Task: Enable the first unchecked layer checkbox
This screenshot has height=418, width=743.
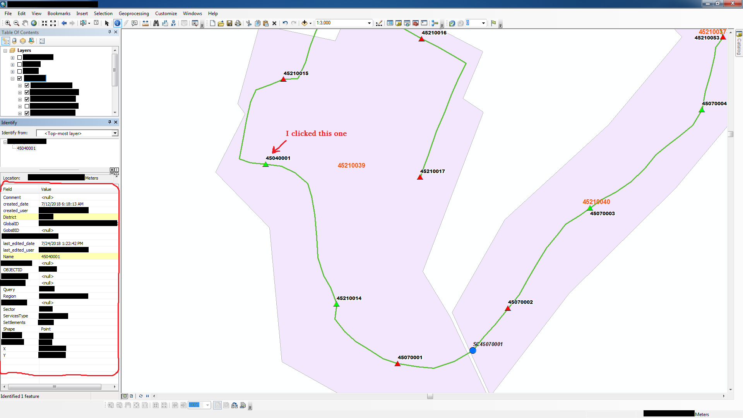Action: click(19, 57)
